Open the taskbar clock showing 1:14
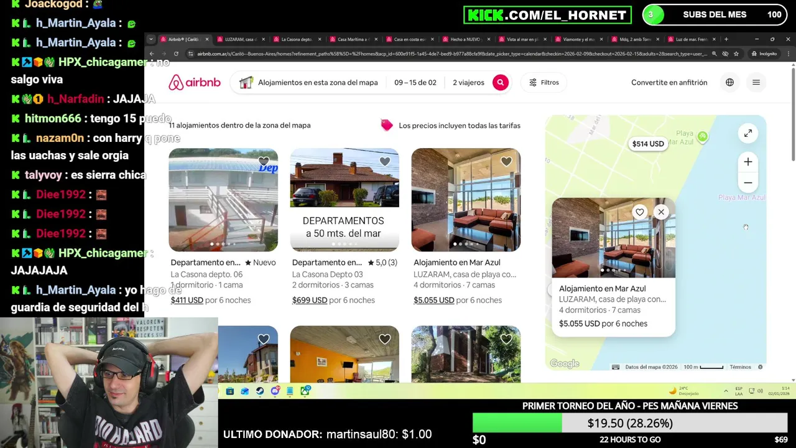The width and height of the screenshot is (796, 448). [x=779, y=391]
